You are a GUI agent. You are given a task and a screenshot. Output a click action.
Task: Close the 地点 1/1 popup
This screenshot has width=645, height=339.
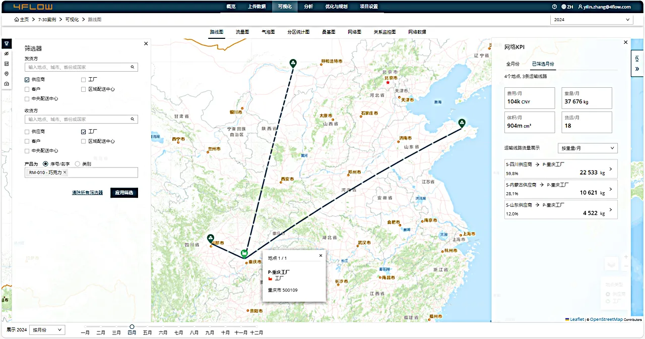(x=320, y=256)
